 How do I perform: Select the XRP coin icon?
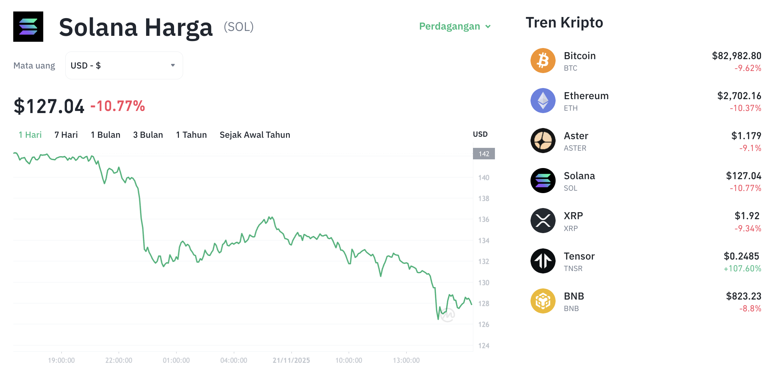543,221
